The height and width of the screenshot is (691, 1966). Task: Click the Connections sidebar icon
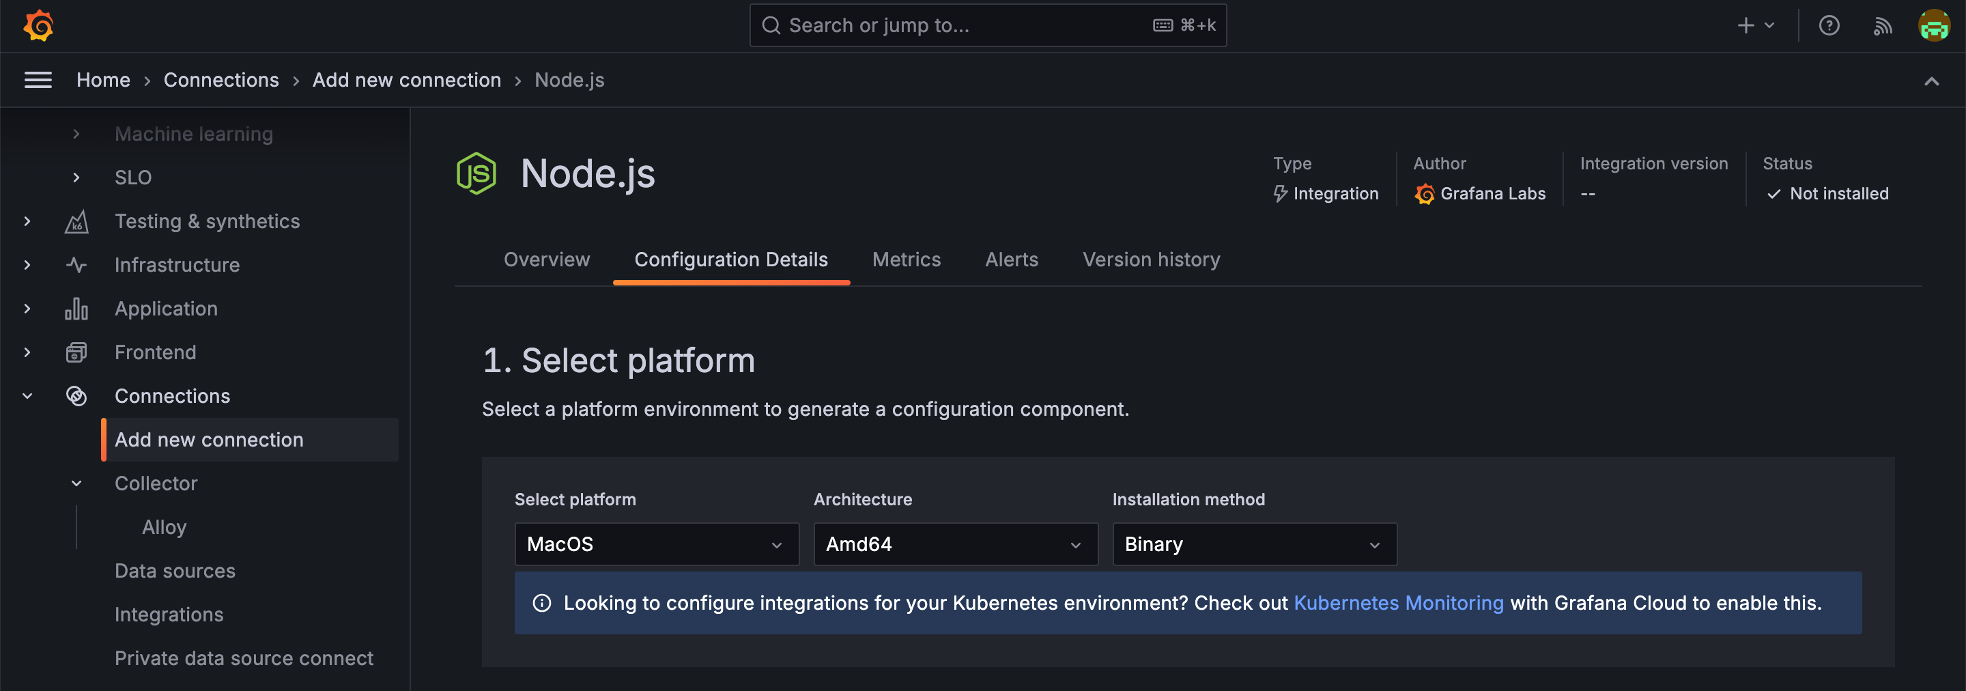click(x=76, y=395)
